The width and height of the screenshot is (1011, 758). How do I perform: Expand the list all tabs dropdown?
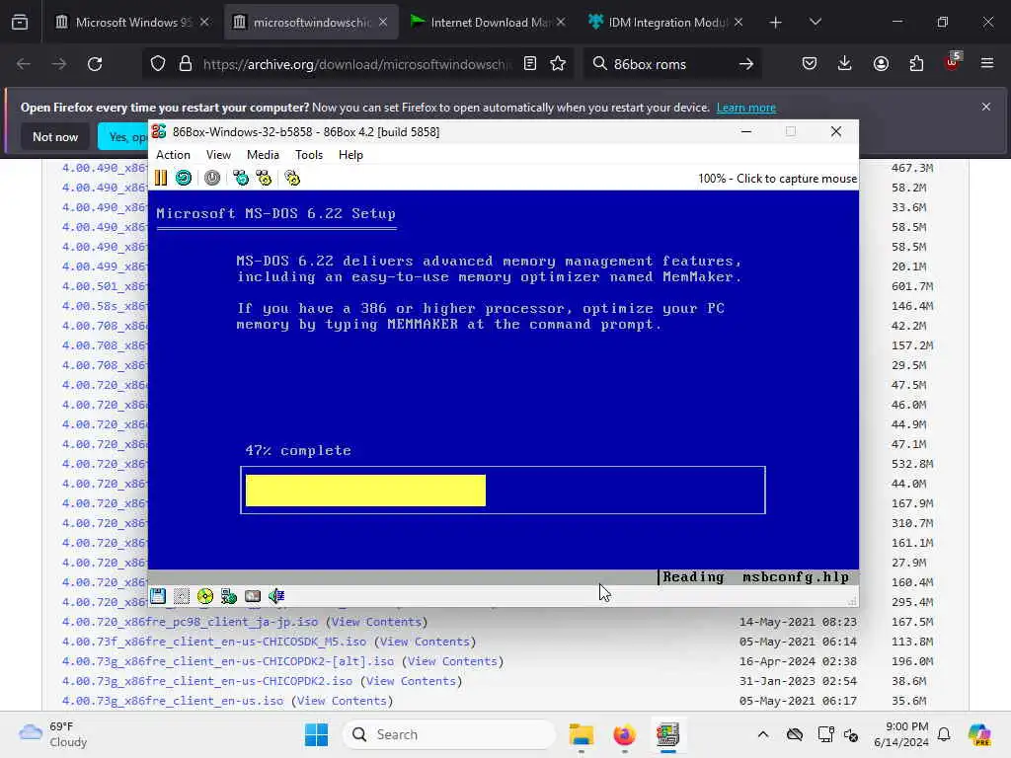[x=815, y=23]
